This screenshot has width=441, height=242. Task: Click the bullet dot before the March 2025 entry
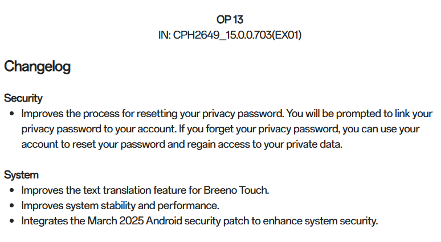13,221
